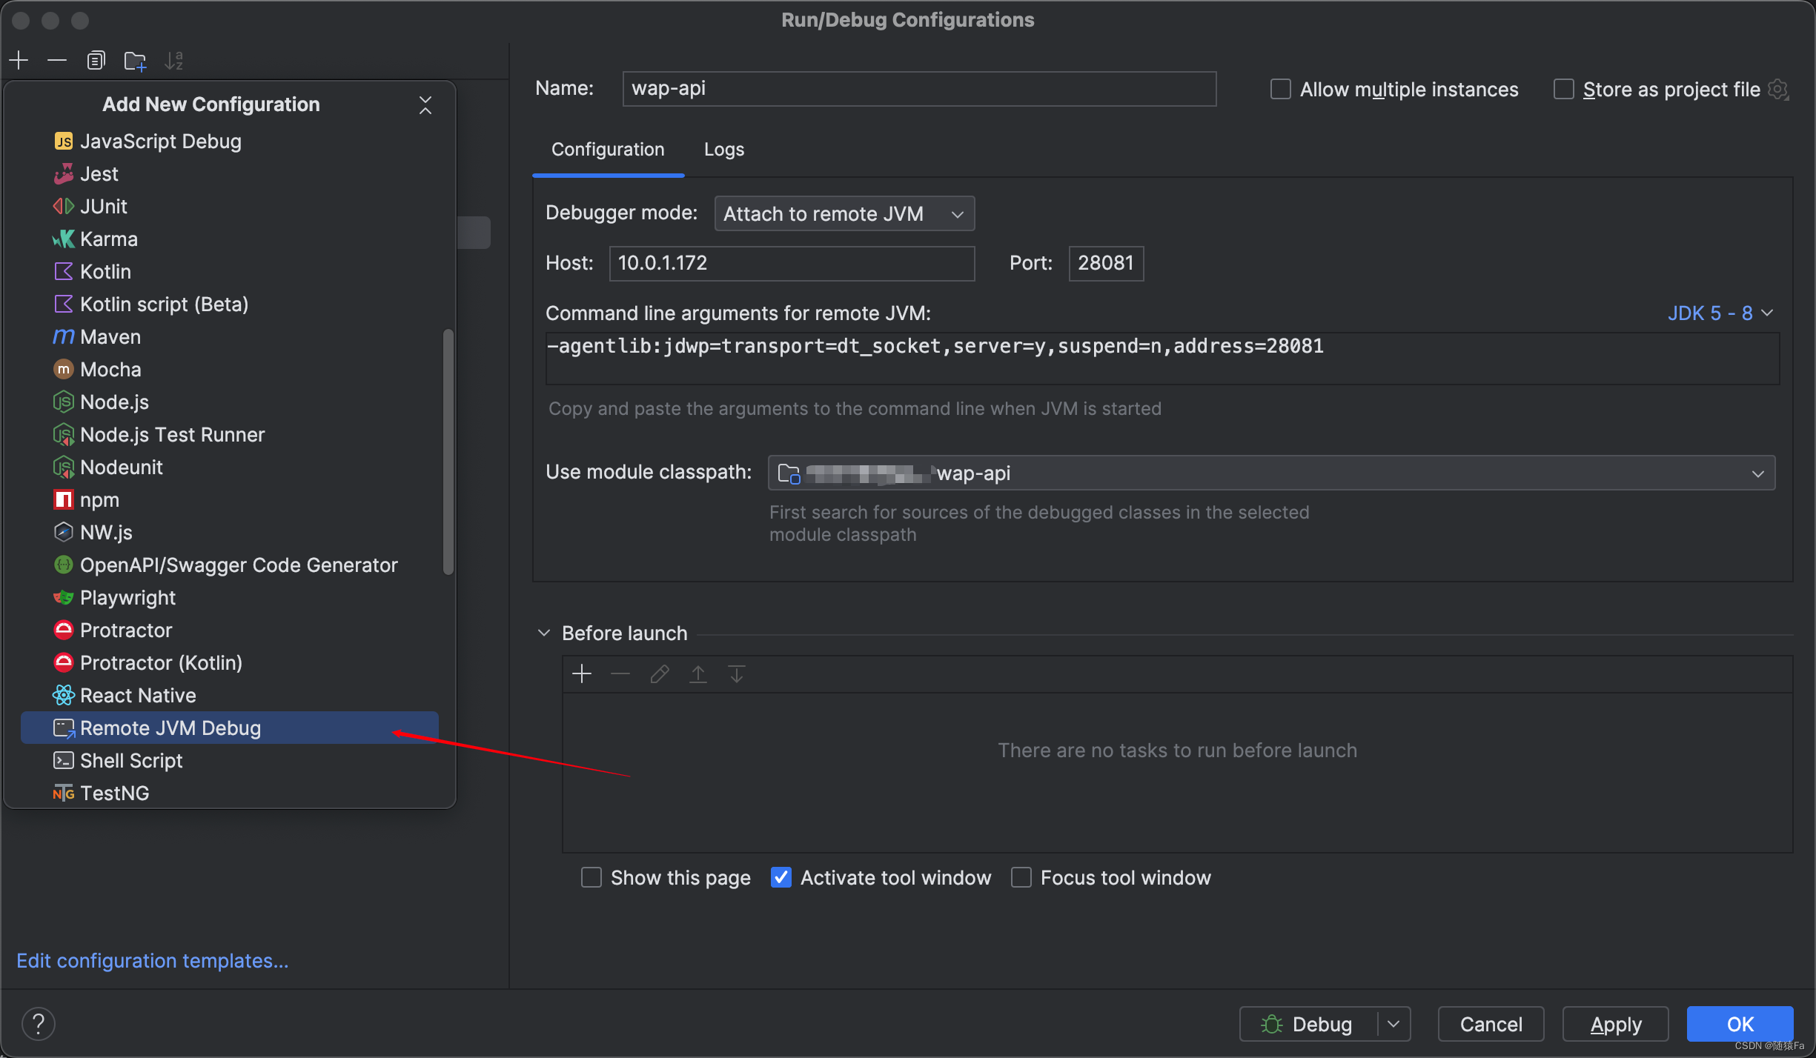
Task: Click the React Native configuration icon
Action: (x=62, y=694)
